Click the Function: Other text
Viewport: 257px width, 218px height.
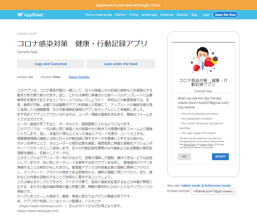coord(51,77)
